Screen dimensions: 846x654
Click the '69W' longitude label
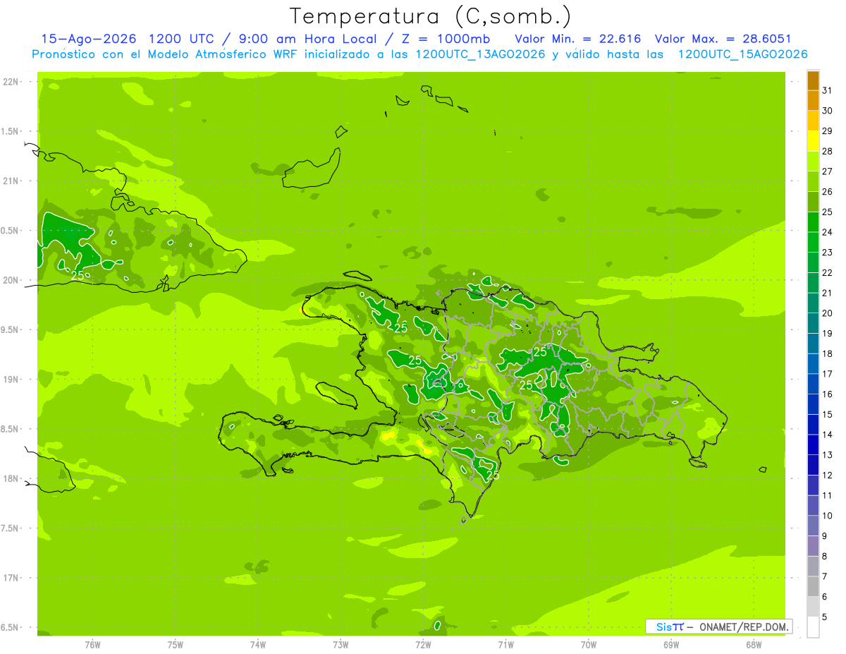coord(671,645)
